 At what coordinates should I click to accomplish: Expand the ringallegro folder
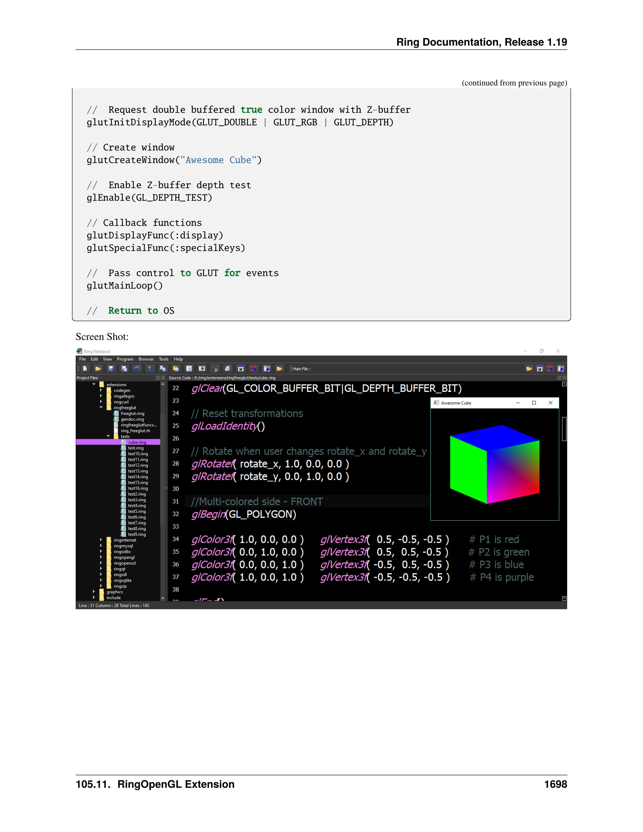click(101, 396)
